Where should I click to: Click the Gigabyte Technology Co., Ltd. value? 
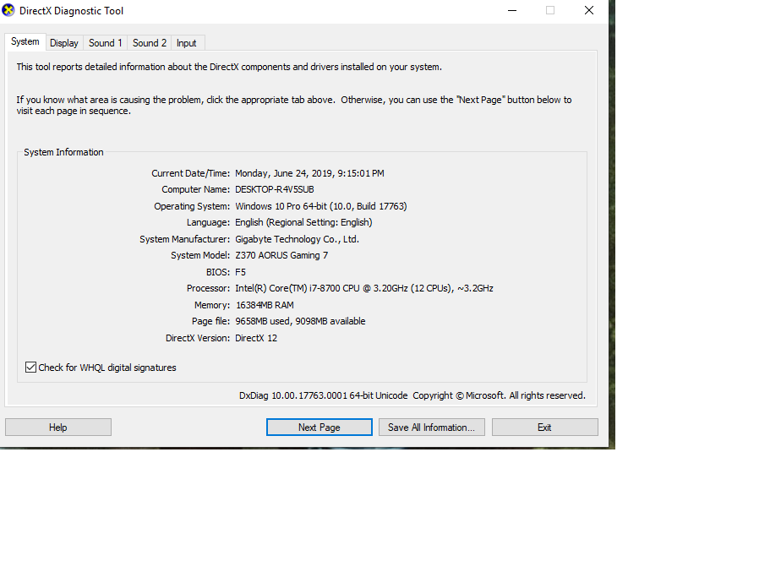(x=297, y=239)
